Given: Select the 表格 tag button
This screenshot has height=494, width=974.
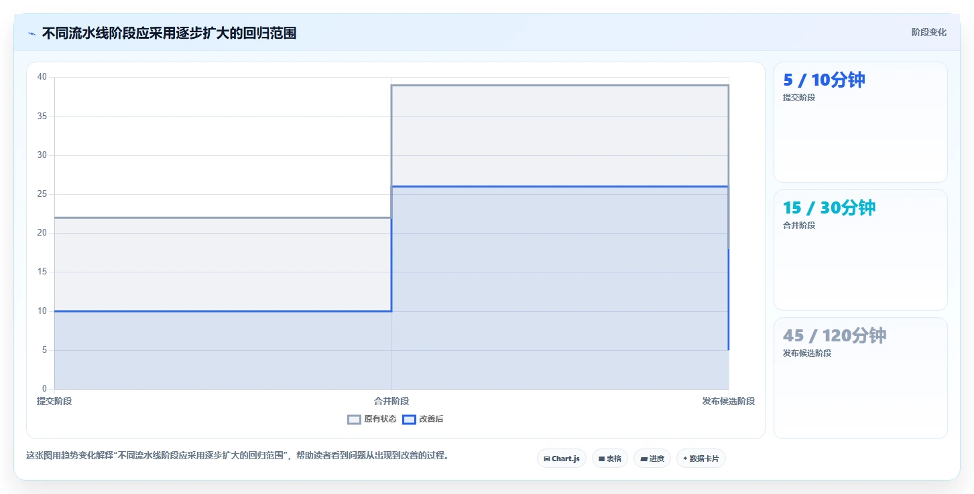Looking at the screenshot, I should 610,459.
